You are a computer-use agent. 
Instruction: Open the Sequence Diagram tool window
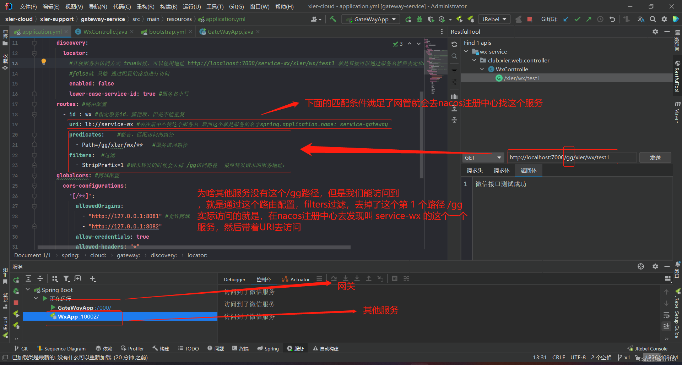pyautogui.click(x=61, y=349)
